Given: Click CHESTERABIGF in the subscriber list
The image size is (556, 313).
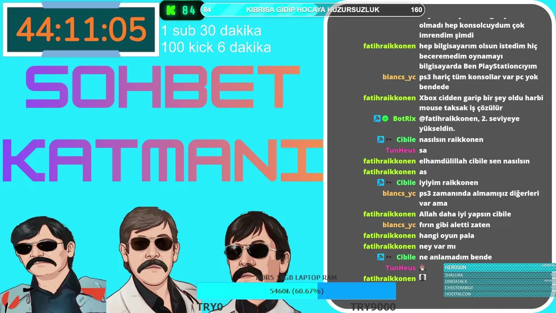Looking at the screenshot, I should click(x=459, y=288).
